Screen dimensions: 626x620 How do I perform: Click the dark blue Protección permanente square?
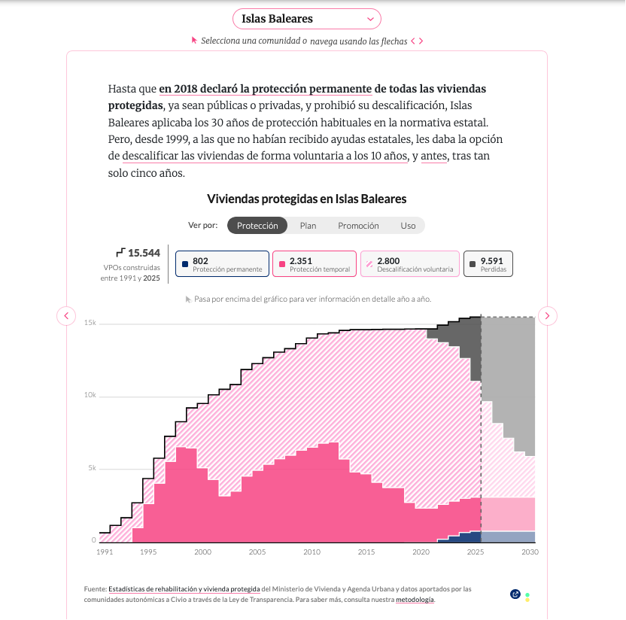[185, 264]
